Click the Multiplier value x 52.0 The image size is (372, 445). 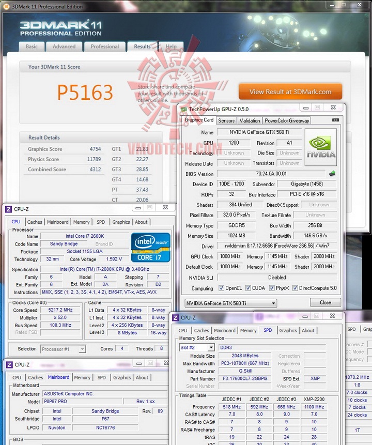click(x=60, y=317)
